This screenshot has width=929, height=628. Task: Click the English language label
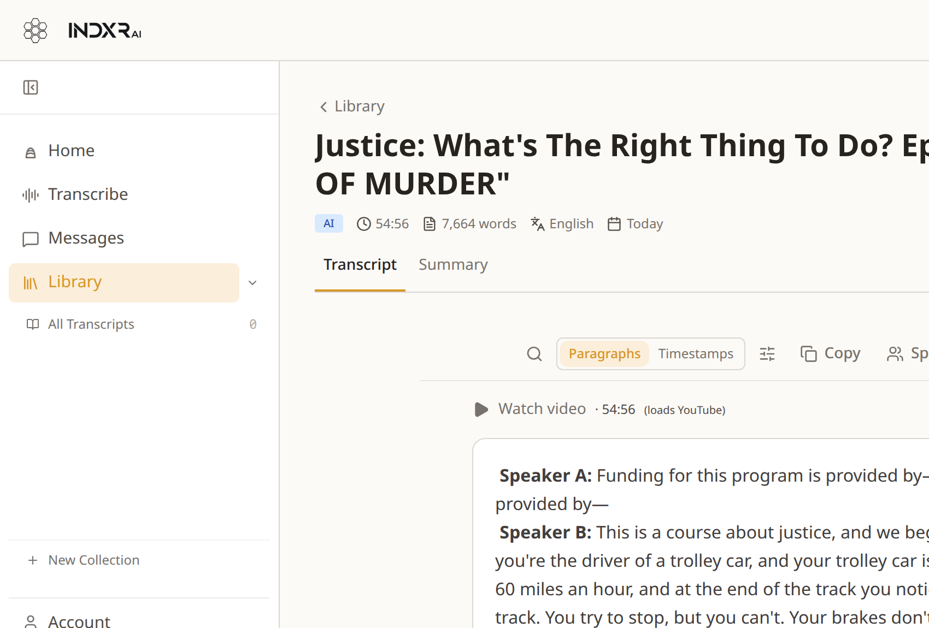tap(571, 224)
